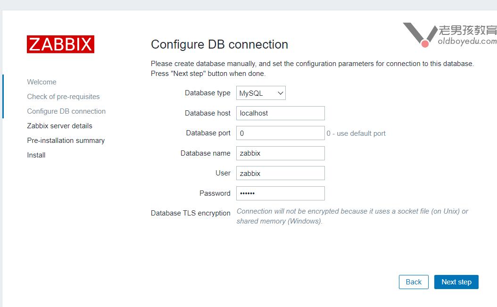Click the Database TLS encryption note text
The height and width of the screenshot is (307, 497).
352,216
